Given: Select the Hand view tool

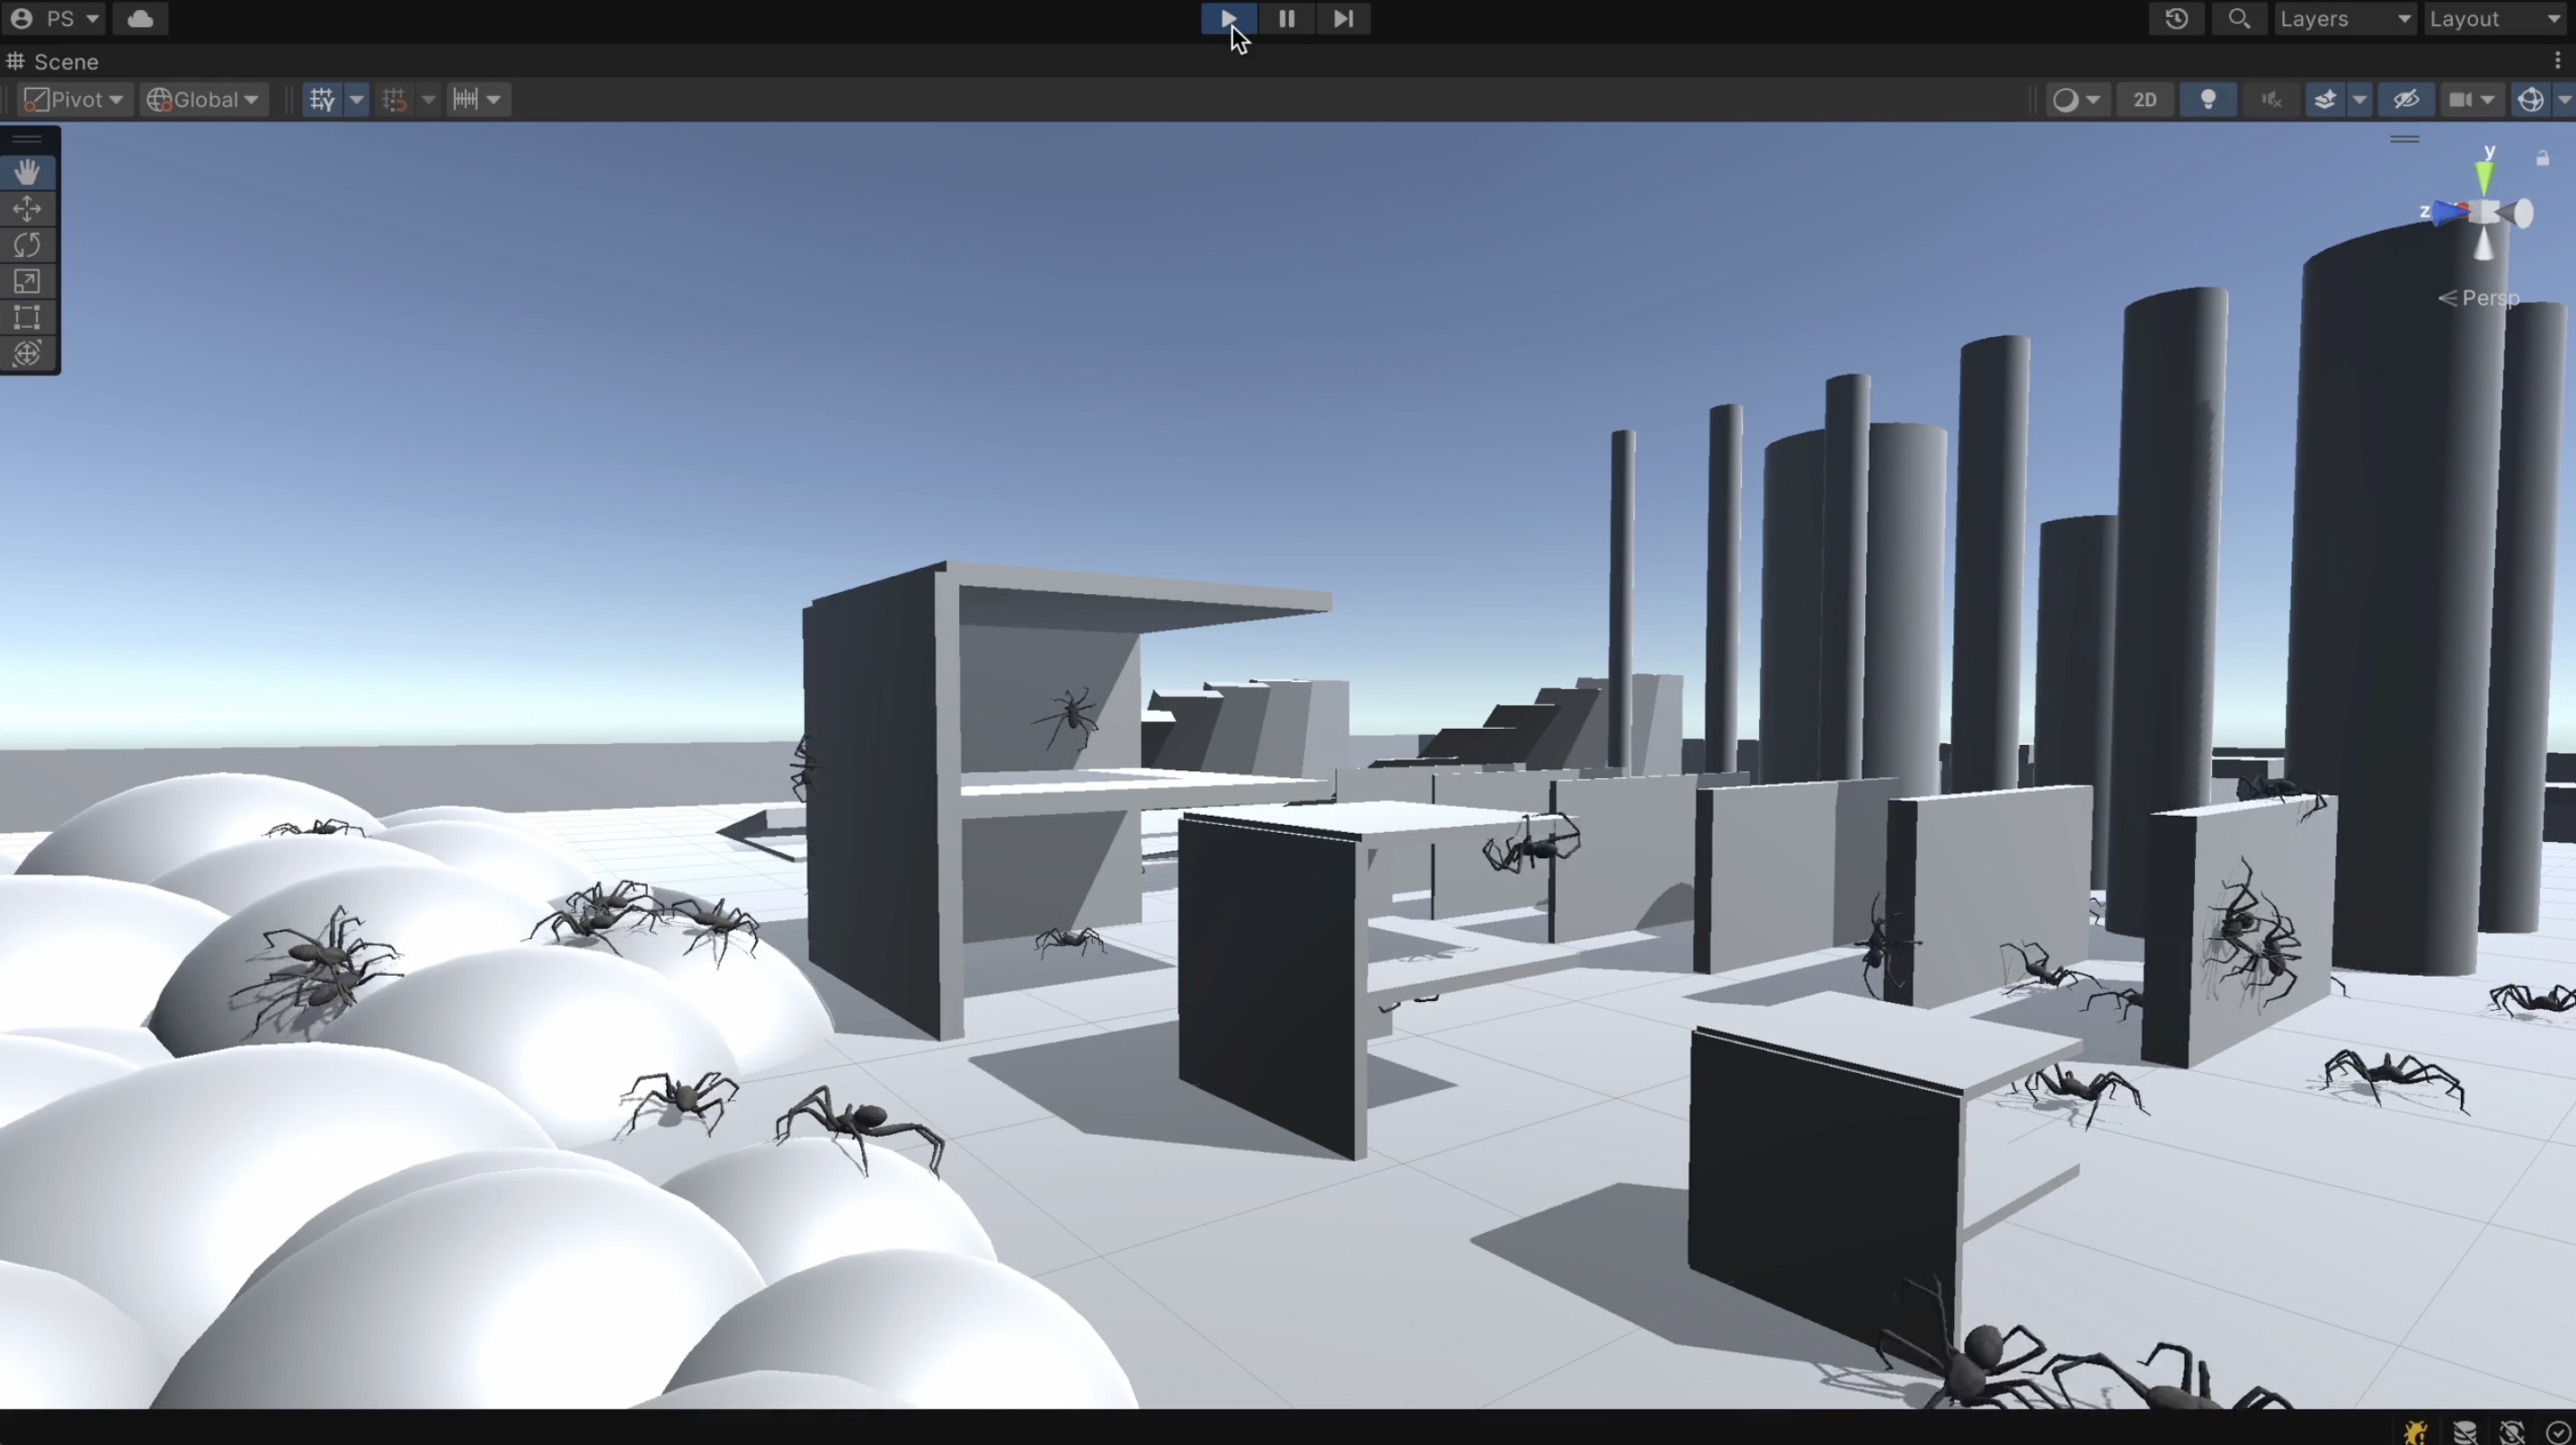Looking at the screenshot, I should [27, 172].
